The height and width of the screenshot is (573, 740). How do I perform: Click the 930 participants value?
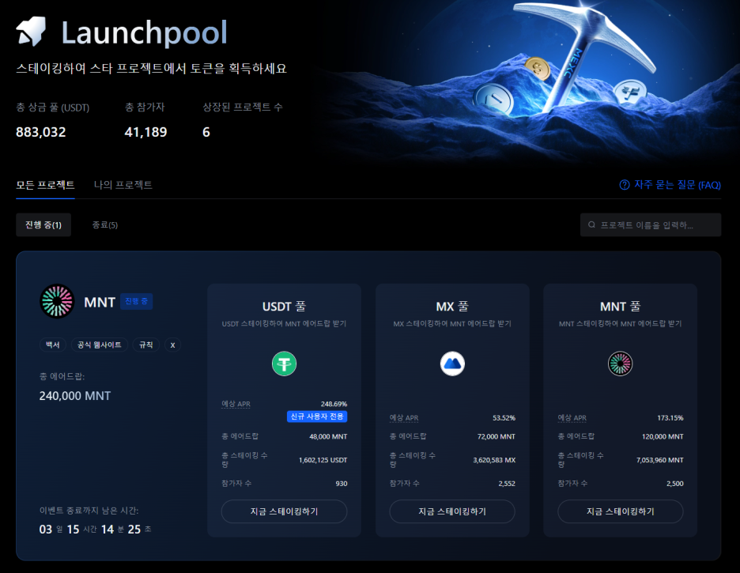[342, 484]
